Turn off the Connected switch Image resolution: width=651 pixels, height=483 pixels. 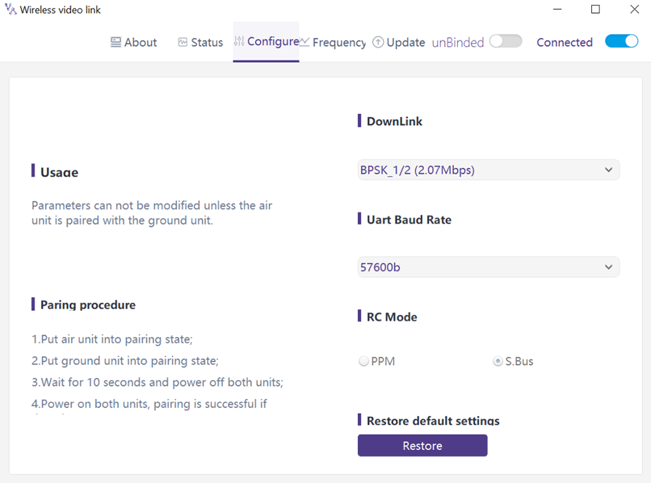(621, 42)
